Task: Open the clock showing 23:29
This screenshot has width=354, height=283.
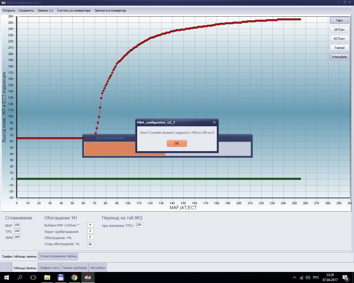Action: pyautogui.click(x=330, y=277)
